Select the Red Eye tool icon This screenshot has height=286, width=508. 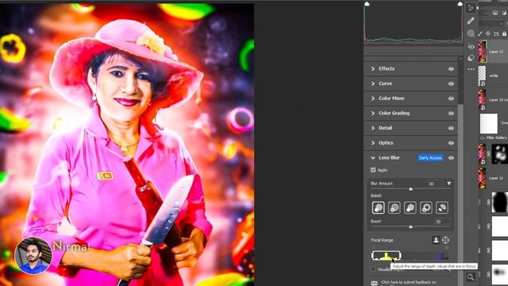coord(471,47)
